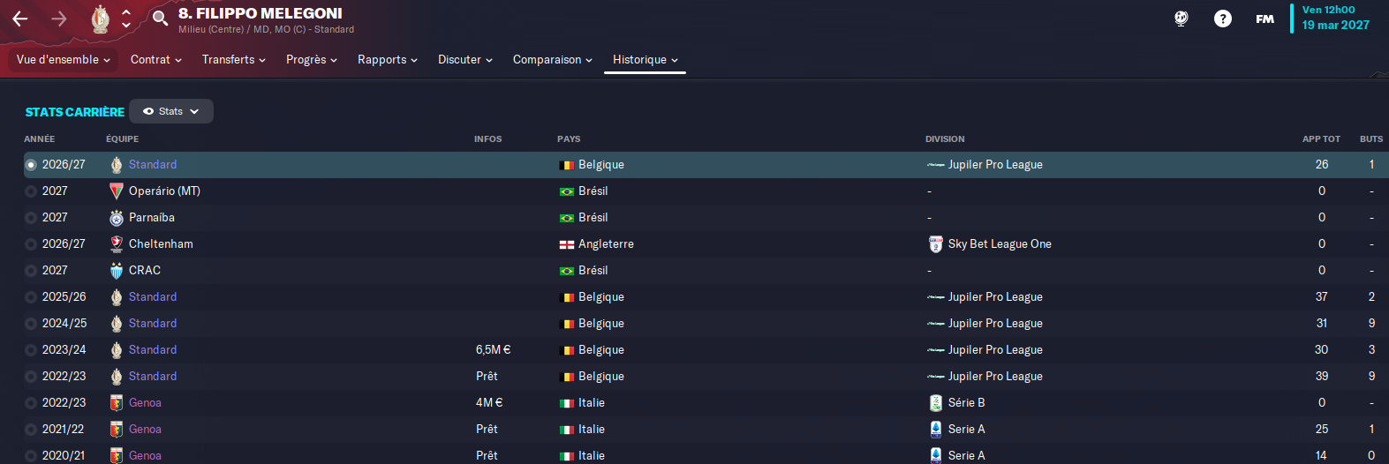Open the search magnifier icon
The width and height of the screenshot is (1389, 464).
(x=160, y=19)
